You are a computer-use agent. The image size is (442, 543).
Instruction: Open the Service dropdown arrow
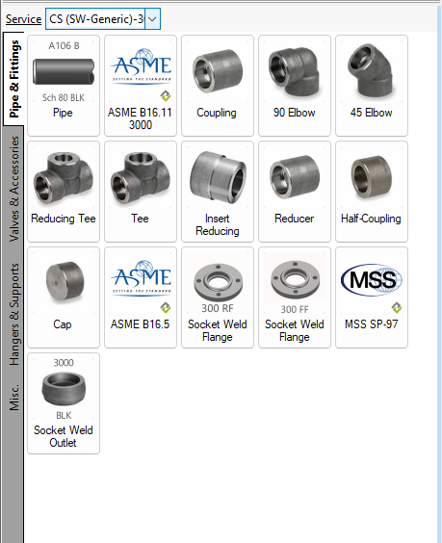[x=152, y=19]
